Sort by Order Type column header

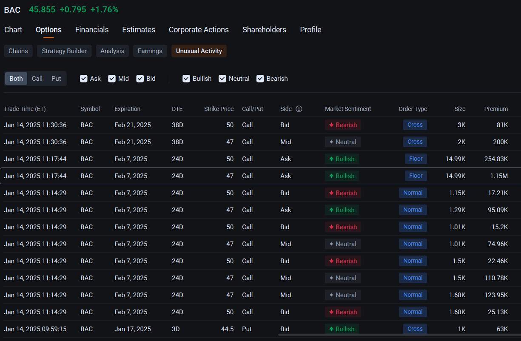coord(413,109)
